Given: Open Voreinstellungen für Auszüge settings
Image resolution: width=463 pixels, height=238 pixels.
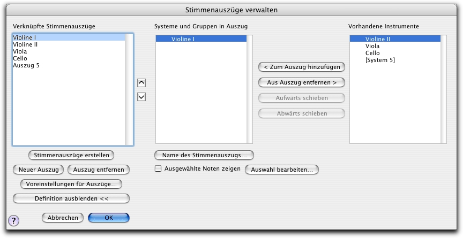Looking at the screenshot, I should pos(71,184).
